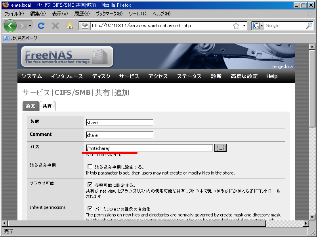317x237 pixels.
Task: Open the ステータス navigation menu
Action: (189, 76)
